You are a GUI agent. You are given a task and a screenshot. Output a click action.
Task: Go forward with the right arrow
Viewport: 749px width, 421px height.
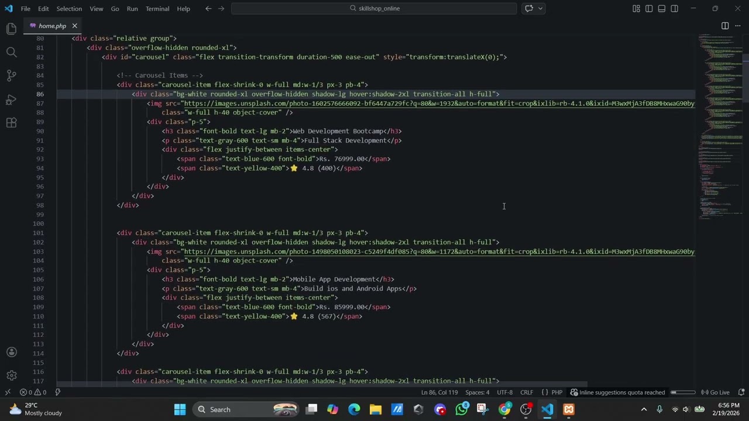point(221,8)
